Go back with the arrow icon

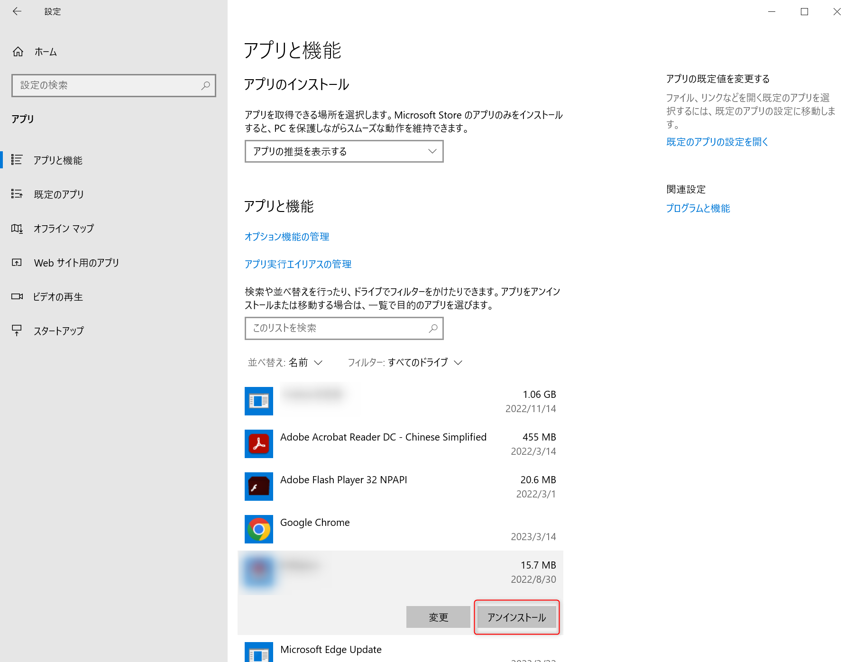pyautogui.click(x=17, y=11)
